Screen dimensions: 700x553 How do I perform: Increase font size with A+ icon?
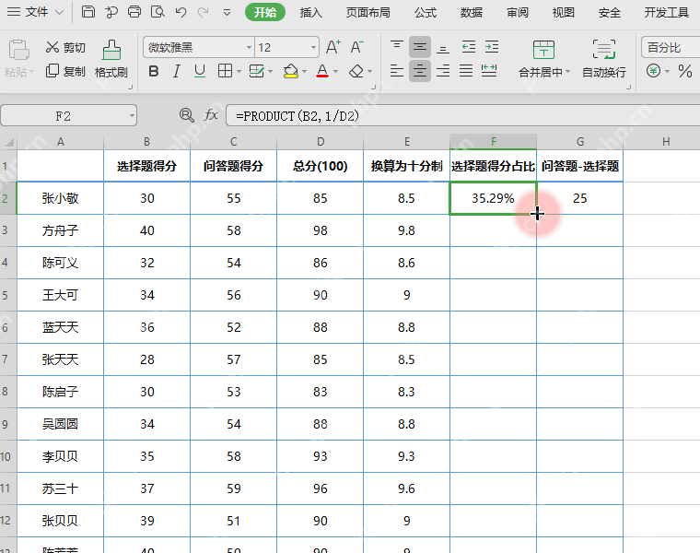[333, 47]
